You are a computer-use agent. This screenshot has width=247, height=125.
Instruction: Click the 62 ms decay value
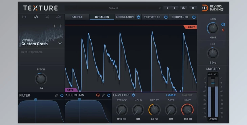pyautogui.click(x=154, y=119)
